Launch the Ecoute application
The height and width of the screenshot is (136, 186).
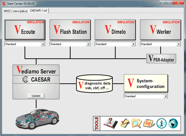(x=25, y=30)
